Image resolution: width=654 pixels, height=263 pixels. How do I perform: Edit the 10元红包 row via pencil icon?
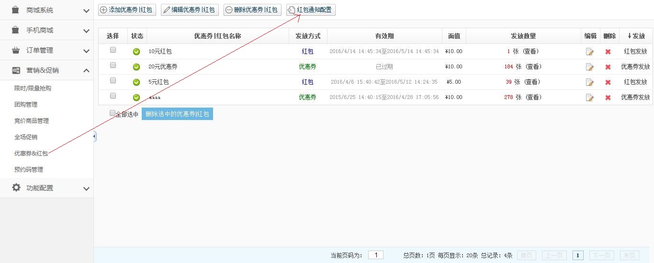(590, 52)
